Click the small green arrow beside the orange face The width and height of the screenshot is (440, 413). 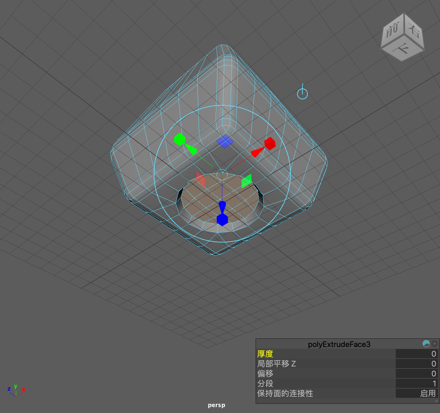[x=246, y=181]
